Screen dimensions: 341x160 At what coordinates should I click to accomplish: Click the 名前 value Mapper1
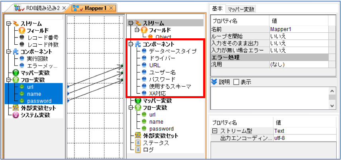(x=299, y=29)
